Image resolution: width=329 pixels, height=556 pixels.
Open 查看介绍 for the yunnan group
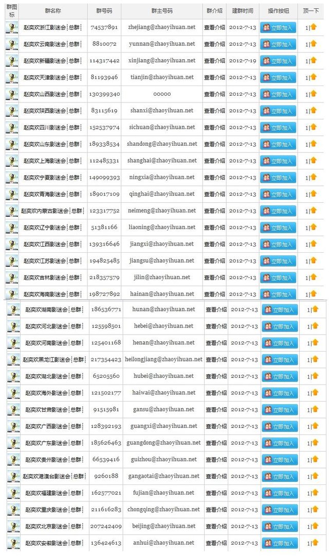[x=214, y=44]
